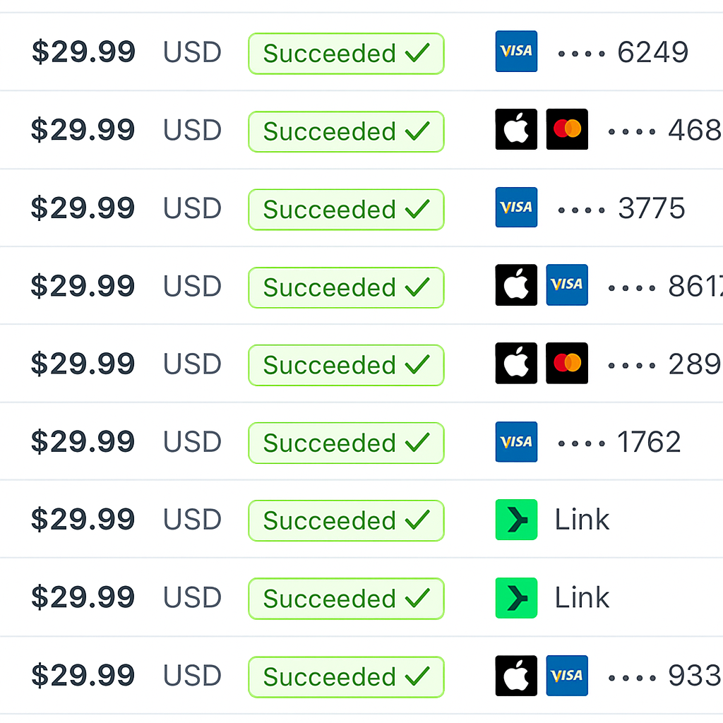Image resolution: width=723 pixels, height=723 pixels.
Task: Click the second green Link payment icon
Action: [516, 598]
